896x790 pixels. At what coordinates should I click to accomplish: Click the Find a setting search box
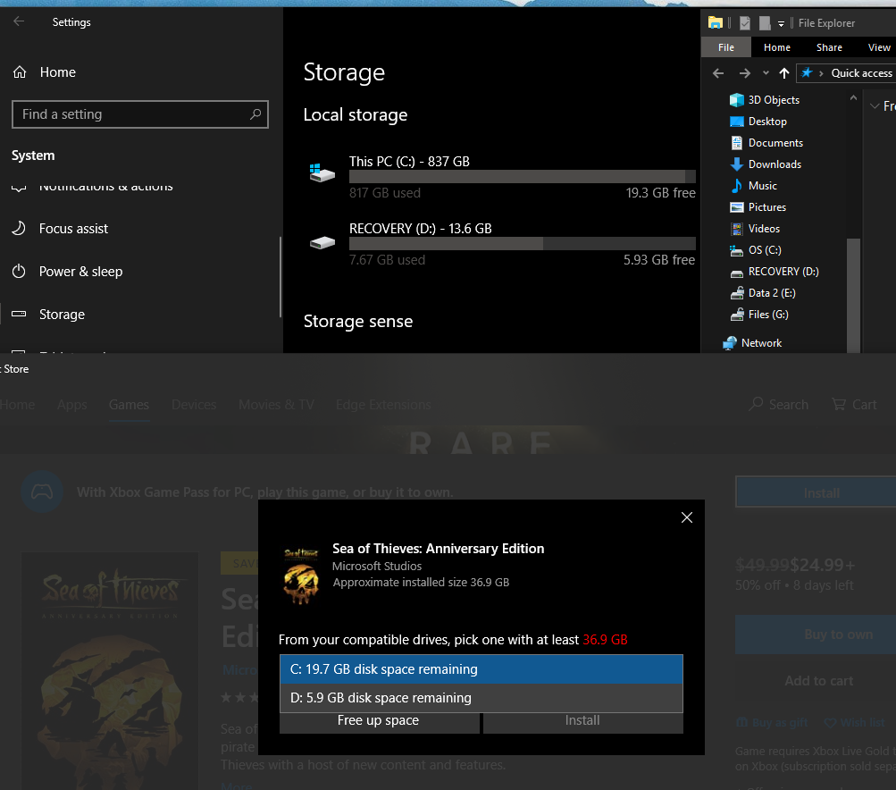[140, 114]
